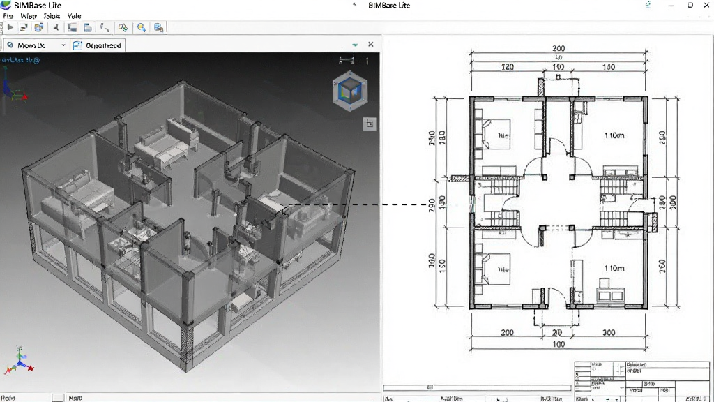The height and width of the screenshot is (402, 714).
Task: Click the small grey panel icon below view cube
Action: click(370, 124)
